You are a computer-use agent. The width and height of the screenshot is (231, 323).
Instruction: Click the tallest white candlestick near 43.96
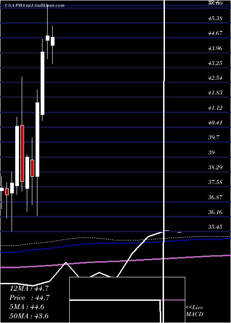click(x=43, y=83)
